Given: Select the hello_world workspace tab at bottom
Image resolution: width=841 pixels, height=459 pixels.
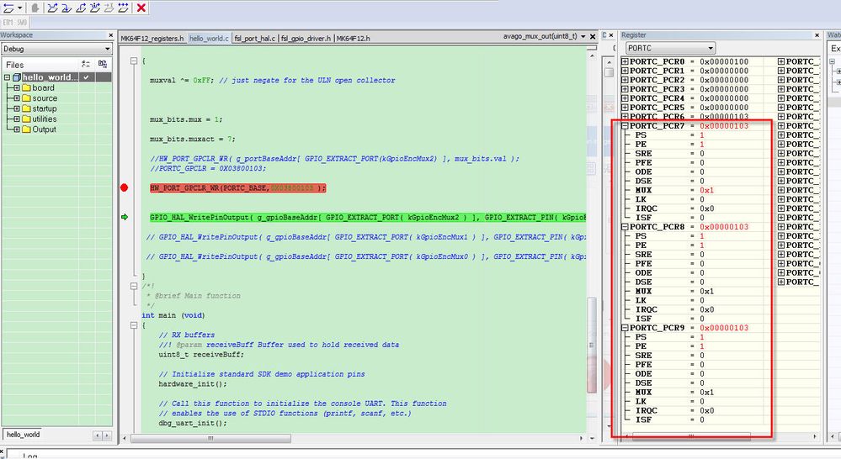Looking at the screenshot, I should [x=23, y=435].
